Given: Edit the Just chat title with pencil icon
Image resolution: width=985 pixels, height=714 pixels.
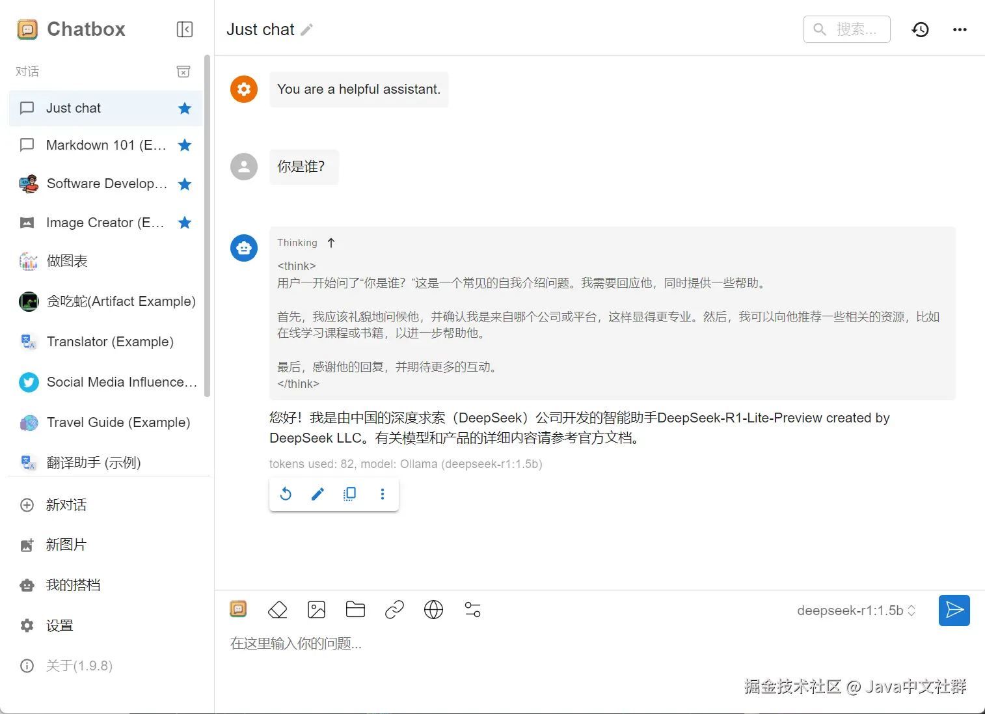Looking at the screenshot, I should click(x=307, y=29).
